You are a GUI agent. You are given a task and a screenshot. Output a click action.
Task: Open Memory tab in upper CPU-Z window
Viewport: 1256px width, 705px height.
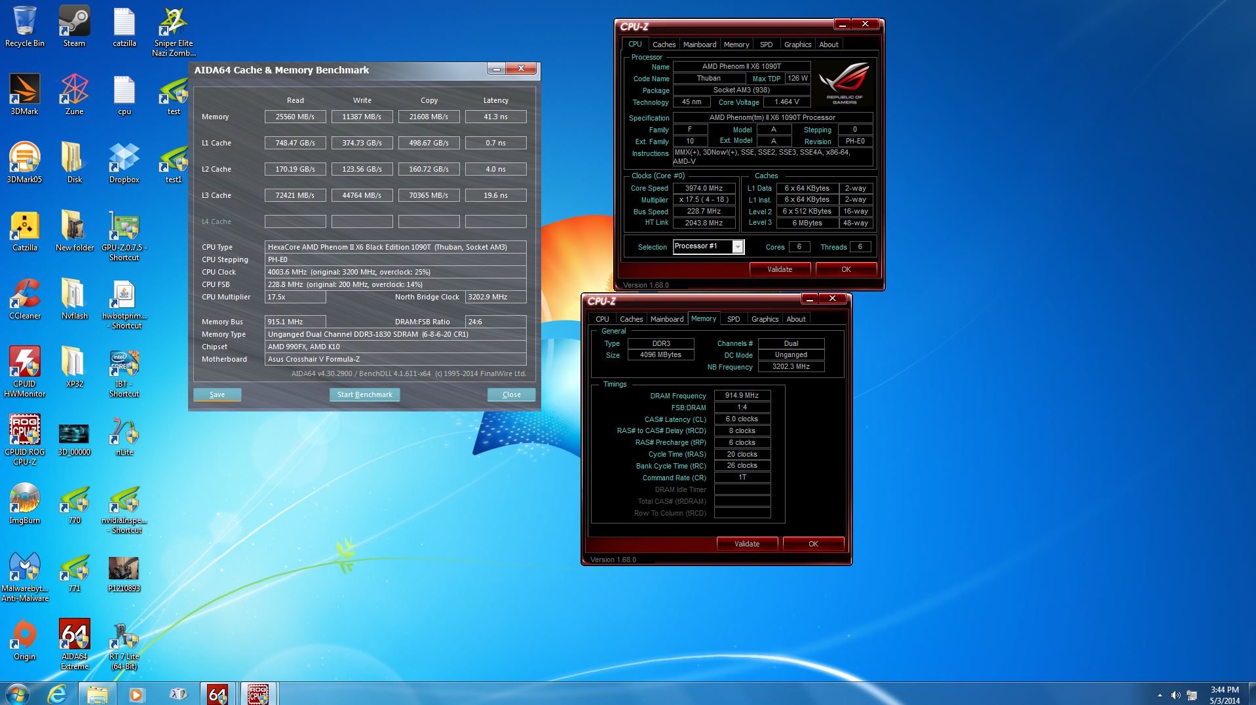[736, 45]
